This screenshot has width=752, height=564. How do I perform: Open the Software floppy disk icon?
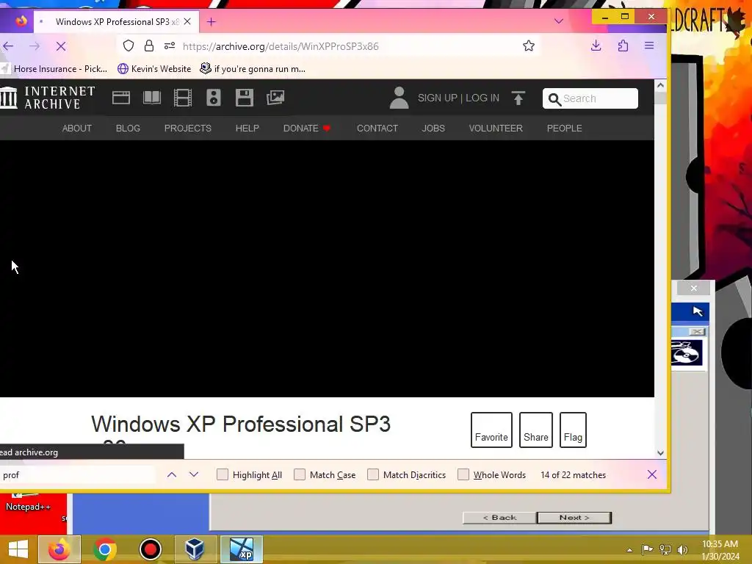(245, 98)
